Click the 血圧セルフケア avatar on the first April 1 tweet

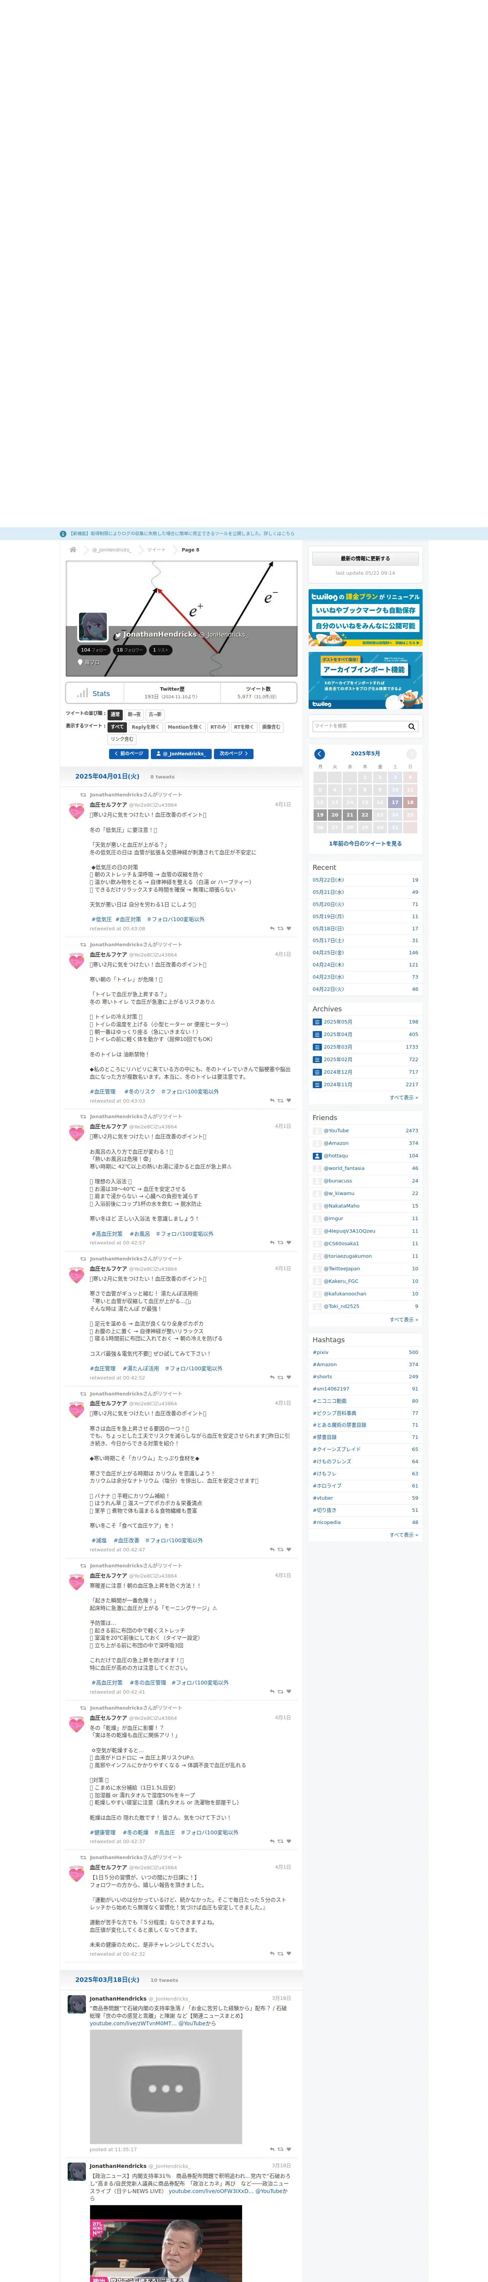tap(77, 810)
